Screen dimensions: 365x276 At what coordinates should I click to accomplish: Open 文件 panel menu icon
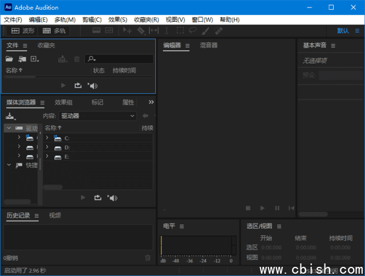pyautogui.click(x=25, y=46)
